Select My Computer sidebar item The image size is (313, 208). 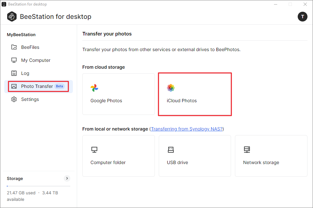pos(38,60)
